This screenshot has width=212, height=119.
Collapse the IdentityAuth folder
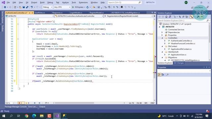coord(162,52)
